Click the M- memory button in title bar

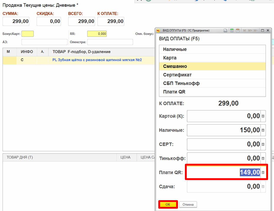256,30
